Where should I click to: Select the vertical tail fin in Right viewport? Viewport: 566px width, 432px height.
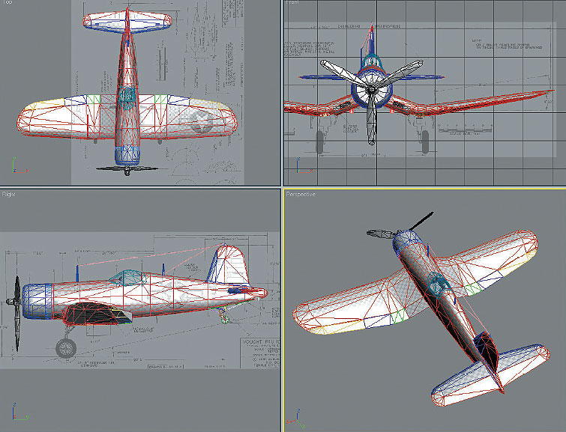(228, 264)
